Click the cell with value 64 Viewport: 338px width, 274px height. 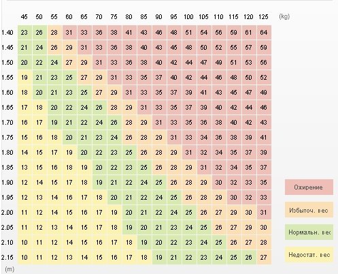(264, 33)
